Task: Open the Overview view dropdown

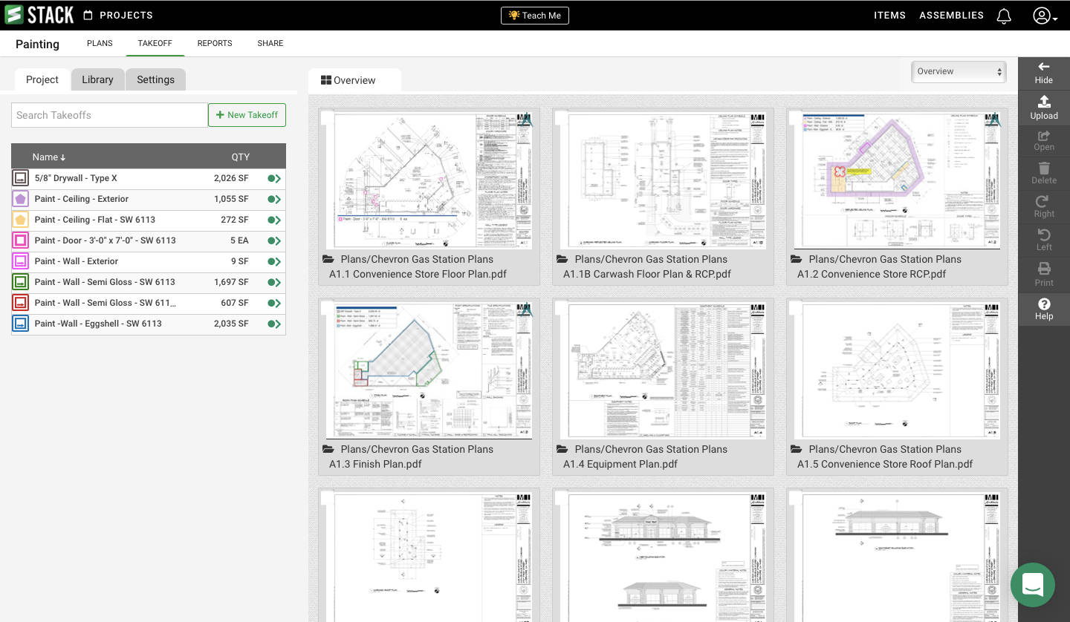Action: [x=959, y=72]
